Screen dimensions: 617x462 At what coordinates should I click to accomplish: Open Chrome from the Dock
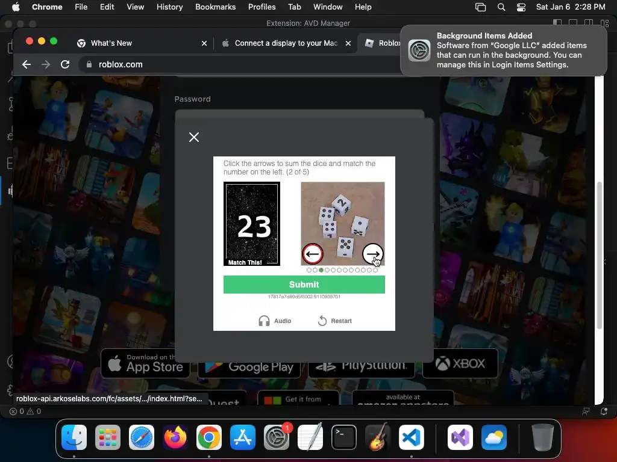tap(209, 437)
